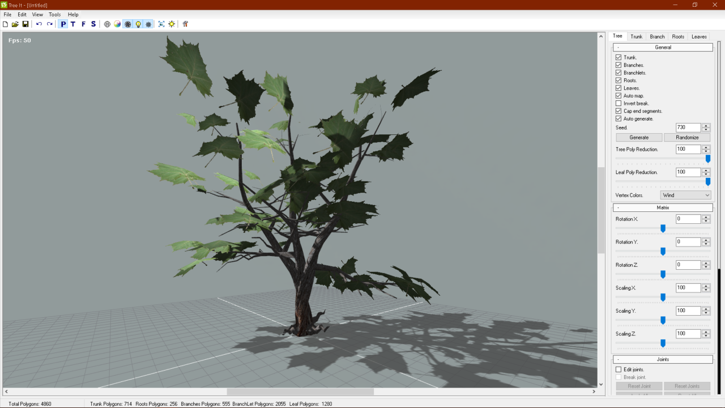Image resolution: width=725 pixels, height=408 pixels.
Task: Toggle the wireframe globe icon
Action: (x=107, y=24)
